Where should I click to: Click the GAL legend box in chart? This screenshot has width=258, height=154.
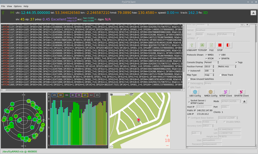pyautogui.click(x=67, y=95)
